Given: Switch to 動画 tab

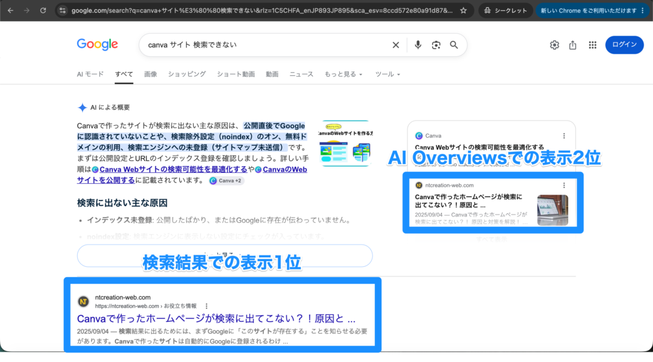Looking at the screenshot, I should [272, 74].
